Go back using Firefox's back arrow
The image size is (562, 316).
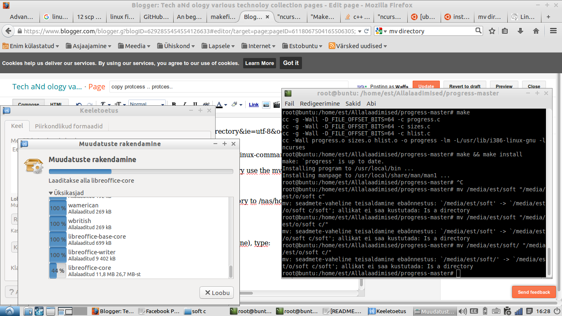pos(8,31)
